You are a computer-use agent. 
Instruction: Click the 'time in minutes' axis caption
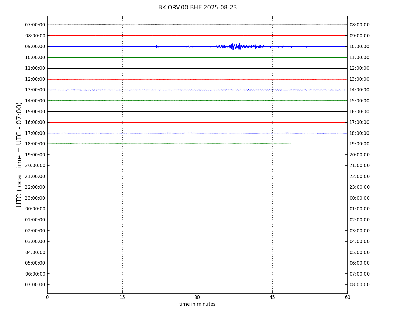pos(197,304)
